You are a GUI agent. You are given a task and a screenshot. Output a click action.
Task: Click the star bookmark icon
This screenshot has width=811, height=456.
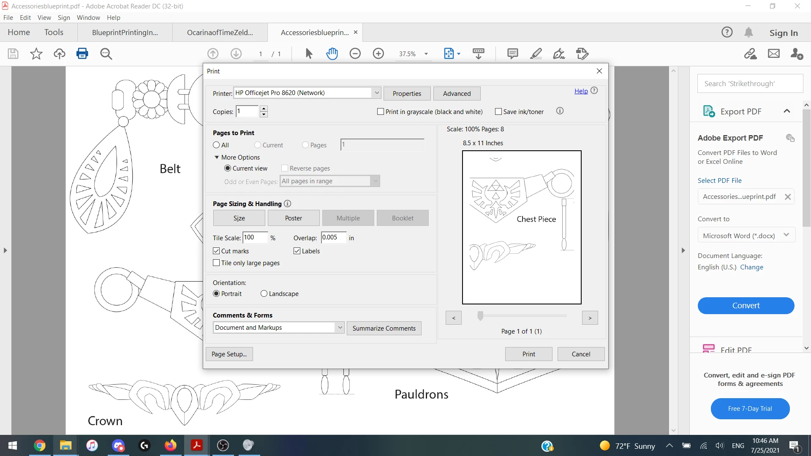click(x=36, y=54)
